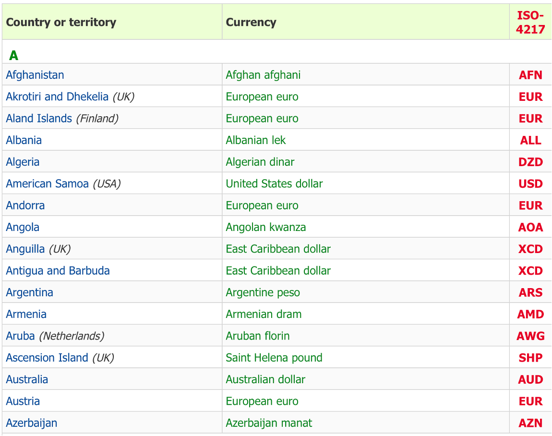The image size is (552, 436).
Task: Click the Australian dollar link
Action: [x=265, y=380]
